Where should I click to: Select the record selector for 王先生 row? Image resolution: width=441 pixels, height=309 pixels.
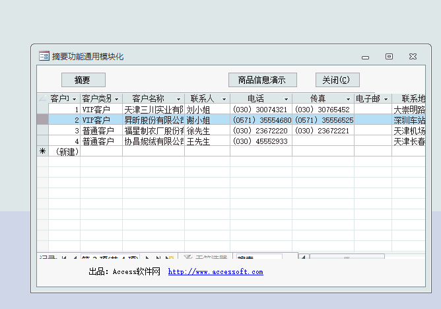point(43,141)
